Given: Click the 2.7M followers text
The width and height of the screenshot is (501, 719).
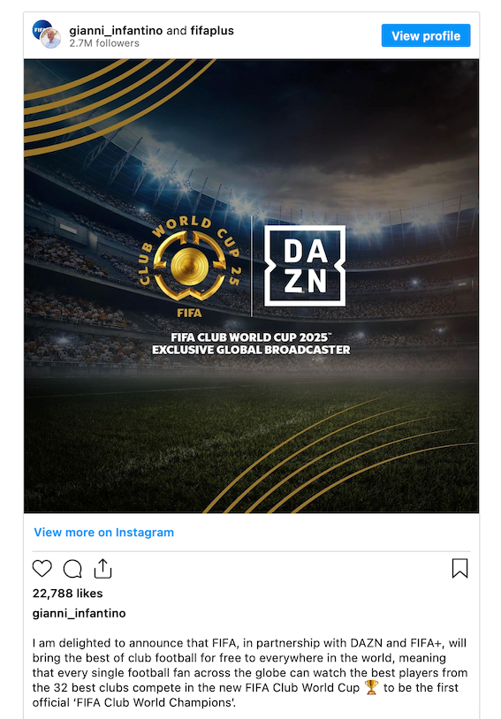Looking at the screenshot, I should point(104,43).
